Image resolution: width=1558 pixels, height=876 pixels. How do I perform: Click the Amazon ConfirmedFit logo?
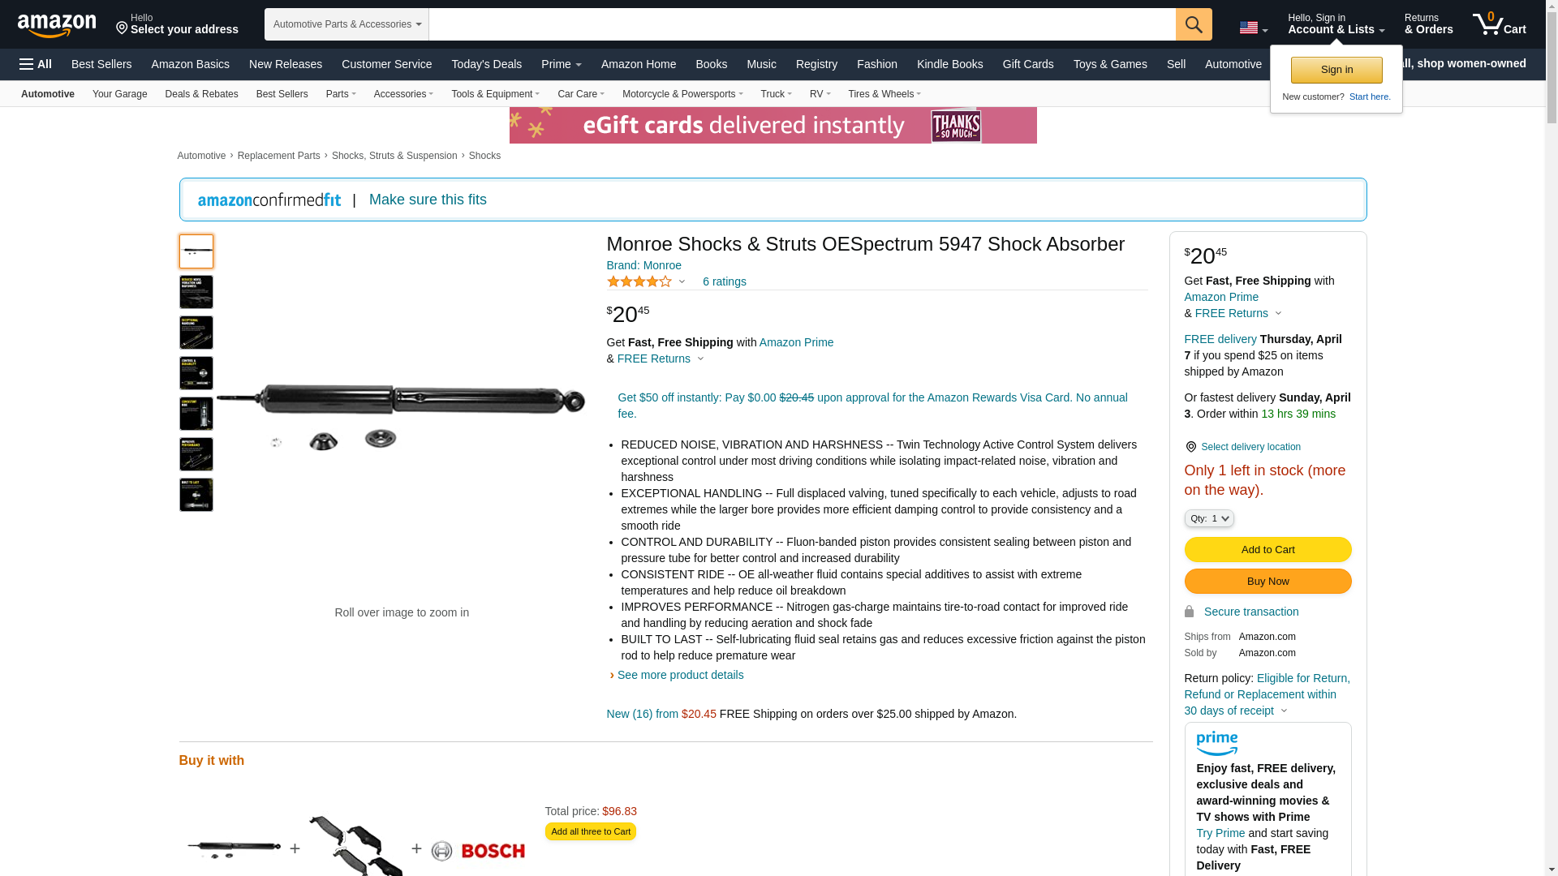pyautogui.click(x=269, y=200)
